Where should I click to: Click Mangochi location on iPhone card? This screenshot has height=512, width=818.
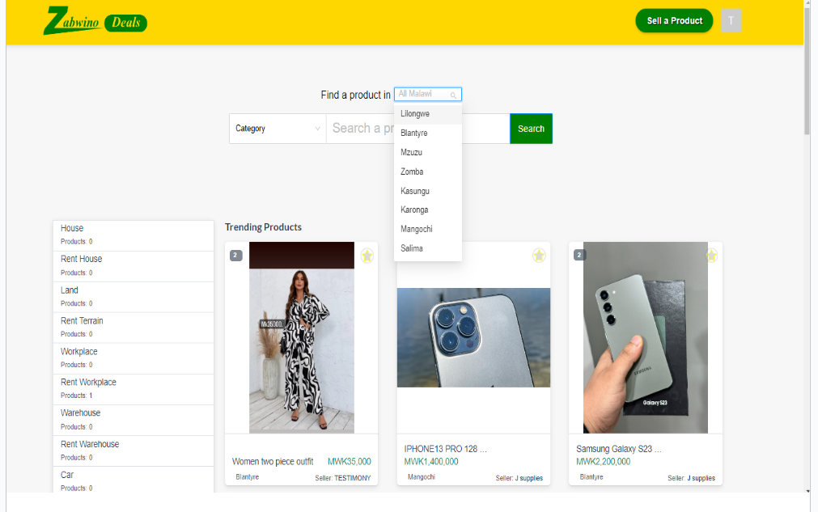tap(421, 477)
